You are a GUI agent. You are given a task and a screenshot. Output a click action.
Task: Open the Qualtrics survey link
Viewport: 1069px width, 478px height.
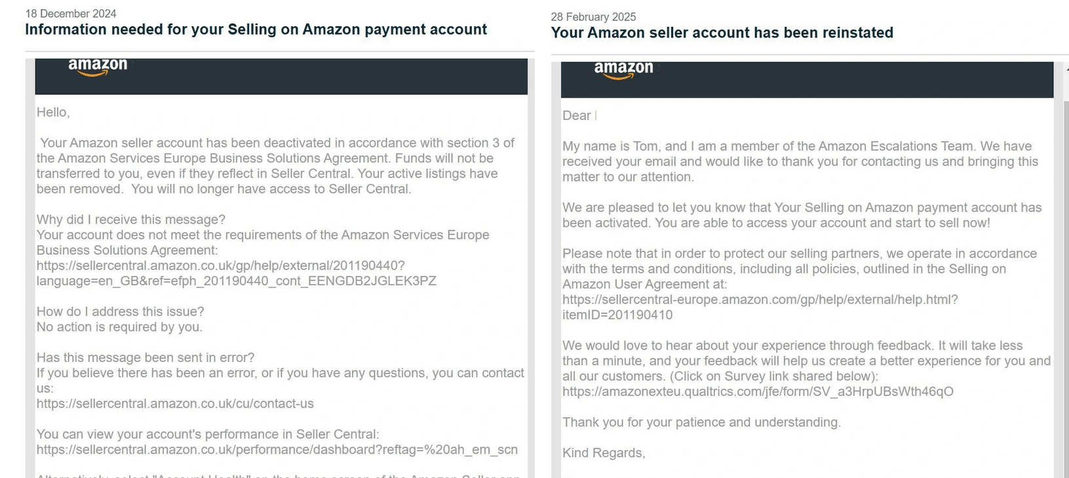coord(758,391)
